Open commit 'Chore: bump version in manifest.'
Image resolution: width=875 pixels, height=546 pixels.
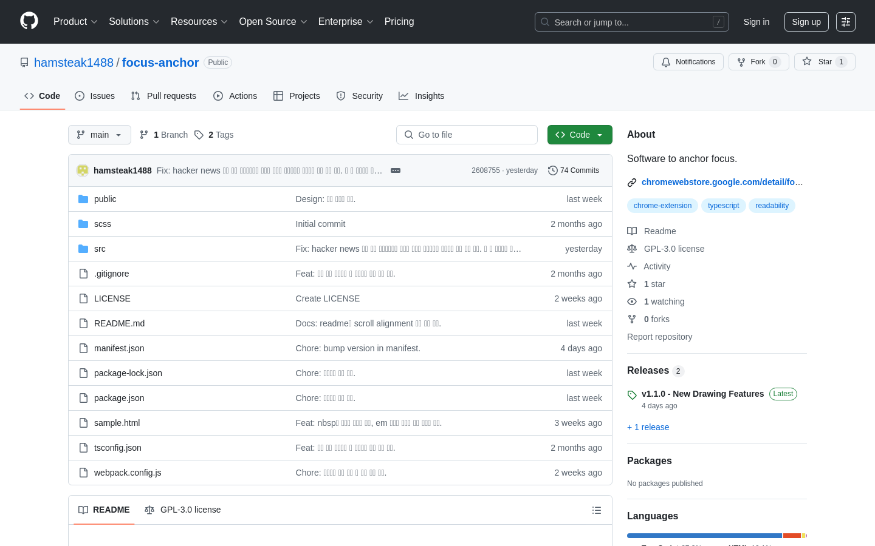pos(358,348)
